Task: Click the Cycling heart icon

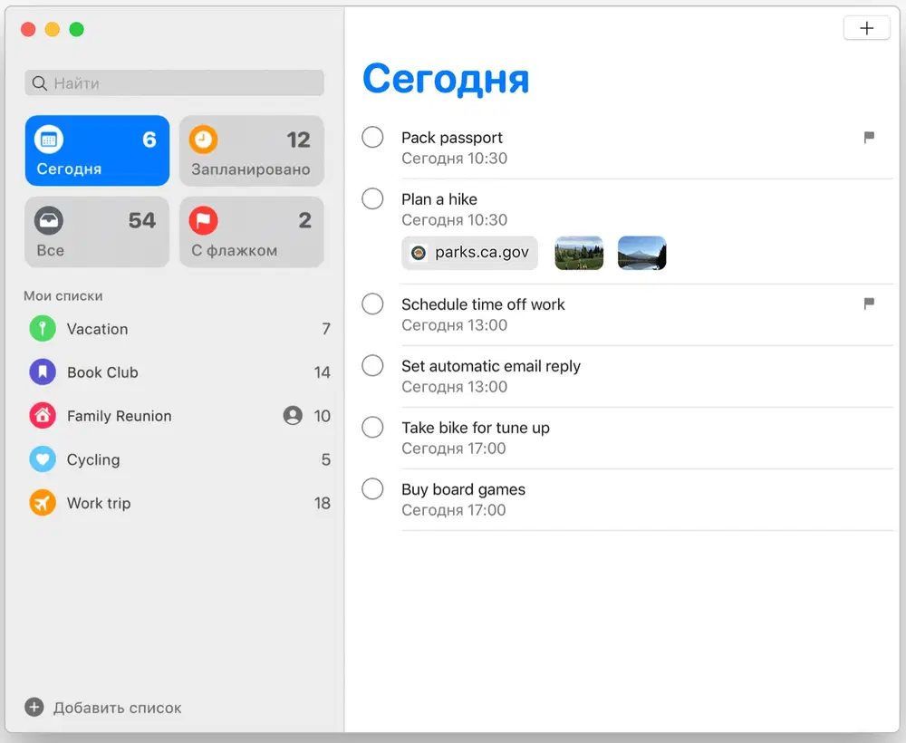Action: [43, 459]
